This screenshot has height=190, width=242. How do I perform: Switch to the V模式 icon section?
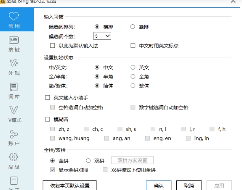[x=14, y=110]
